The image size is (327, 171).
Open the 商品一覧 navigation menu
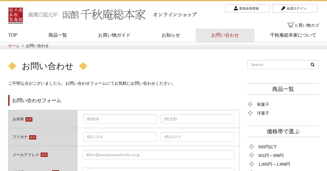(58, 35)
